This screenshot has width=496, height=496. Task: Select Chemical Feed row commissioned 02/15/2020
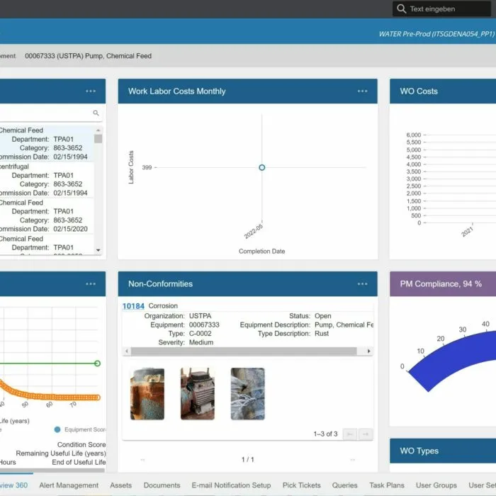click(x=47, y=215)
